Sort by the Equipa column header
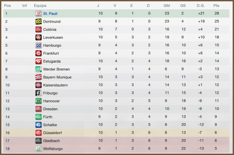Screen dimensions: 234x155 click(x=40, y=6)
